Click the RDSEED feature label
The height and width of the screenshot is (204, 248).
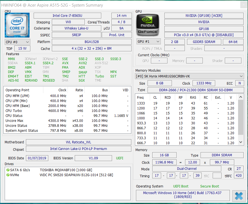pos(49,80)
